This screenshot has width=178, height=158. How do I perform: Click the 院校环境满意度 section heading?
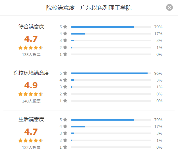31,73
